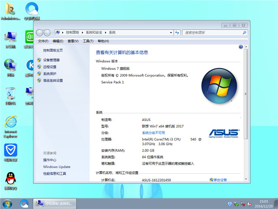Go to 控制面板主页 link
The height and width of the screenshot is (209, 278).
(x=53, y=51)
